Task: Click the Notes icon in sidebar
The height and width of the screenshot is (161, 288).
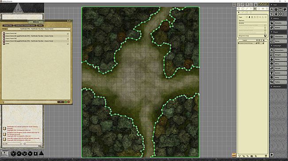Action: click(x=272, y=41)
